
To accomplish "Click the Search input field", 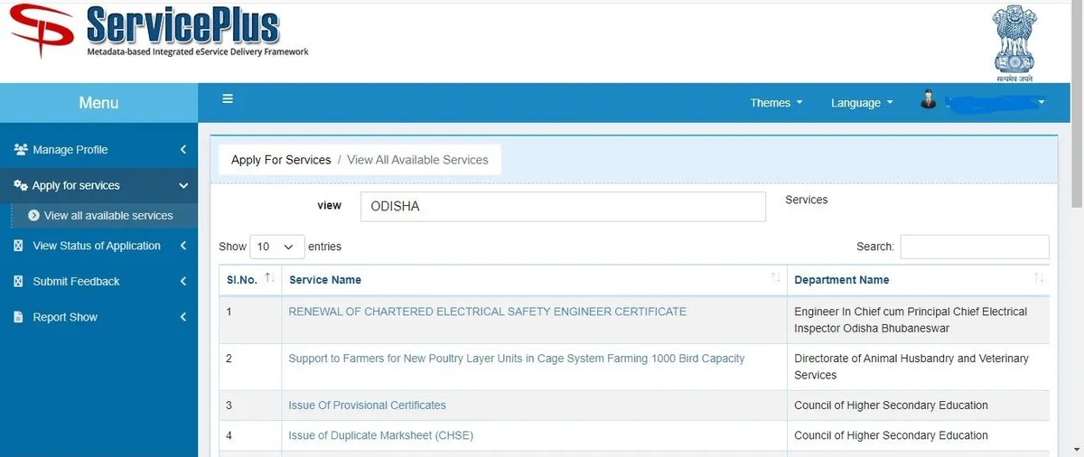I will [x=974, y=247].
